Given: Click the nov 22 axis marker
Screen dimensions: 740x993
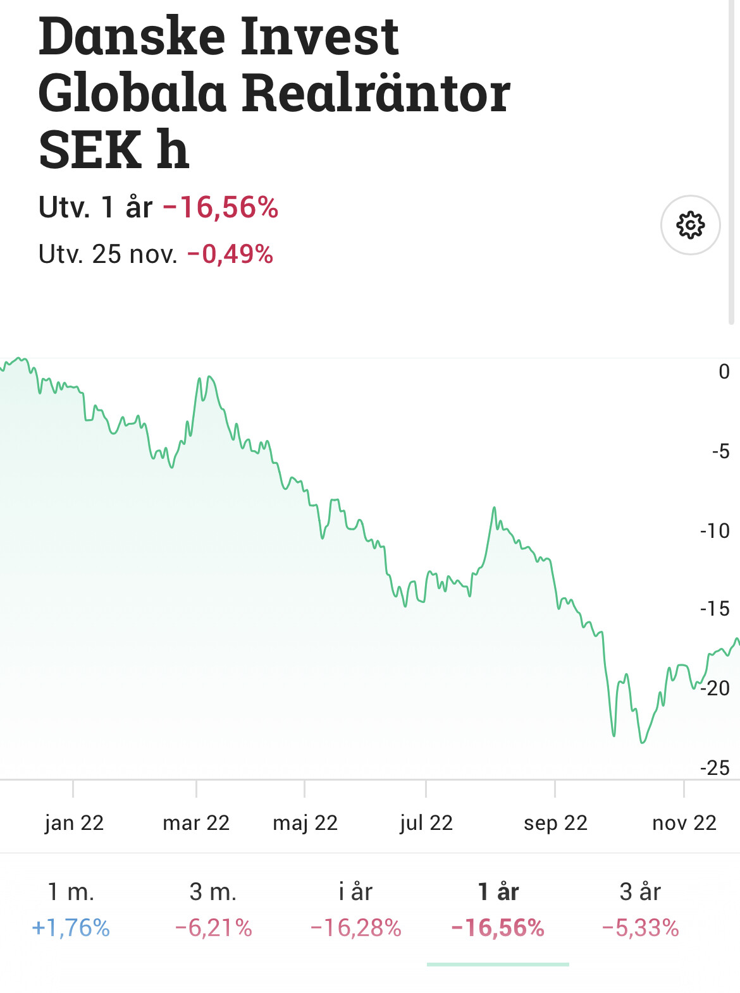Looking at the screenshot, I should point(684,822).
